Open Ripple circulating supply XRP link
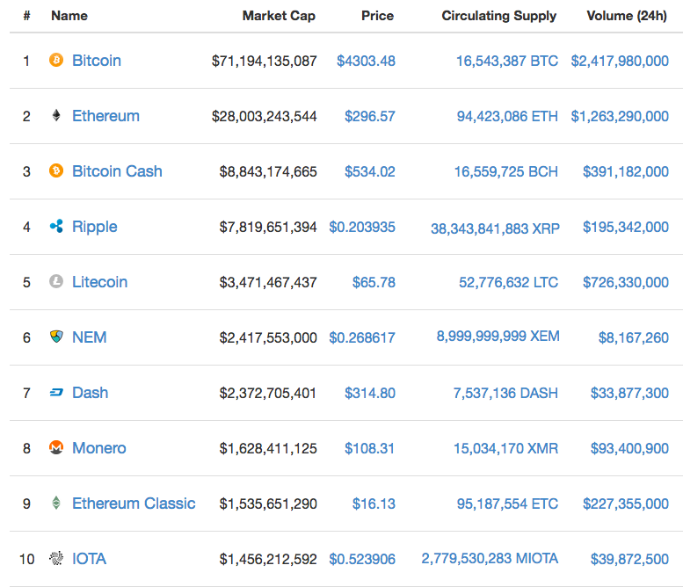Image resolution: width=683 pixels, height=587 pixels. coord(495,228)
